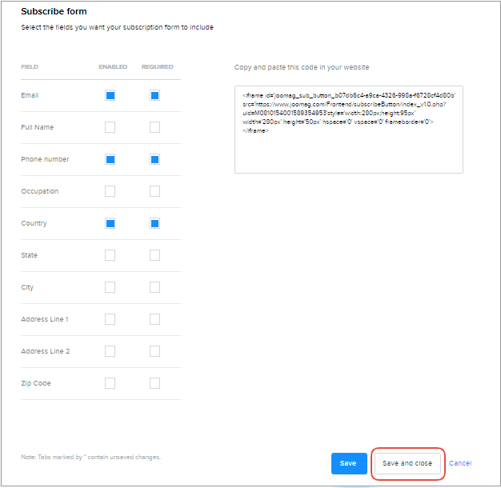Disable the Phone number enabled checkbox
This screenshot has width=501, height=488.
coord(110,159)
